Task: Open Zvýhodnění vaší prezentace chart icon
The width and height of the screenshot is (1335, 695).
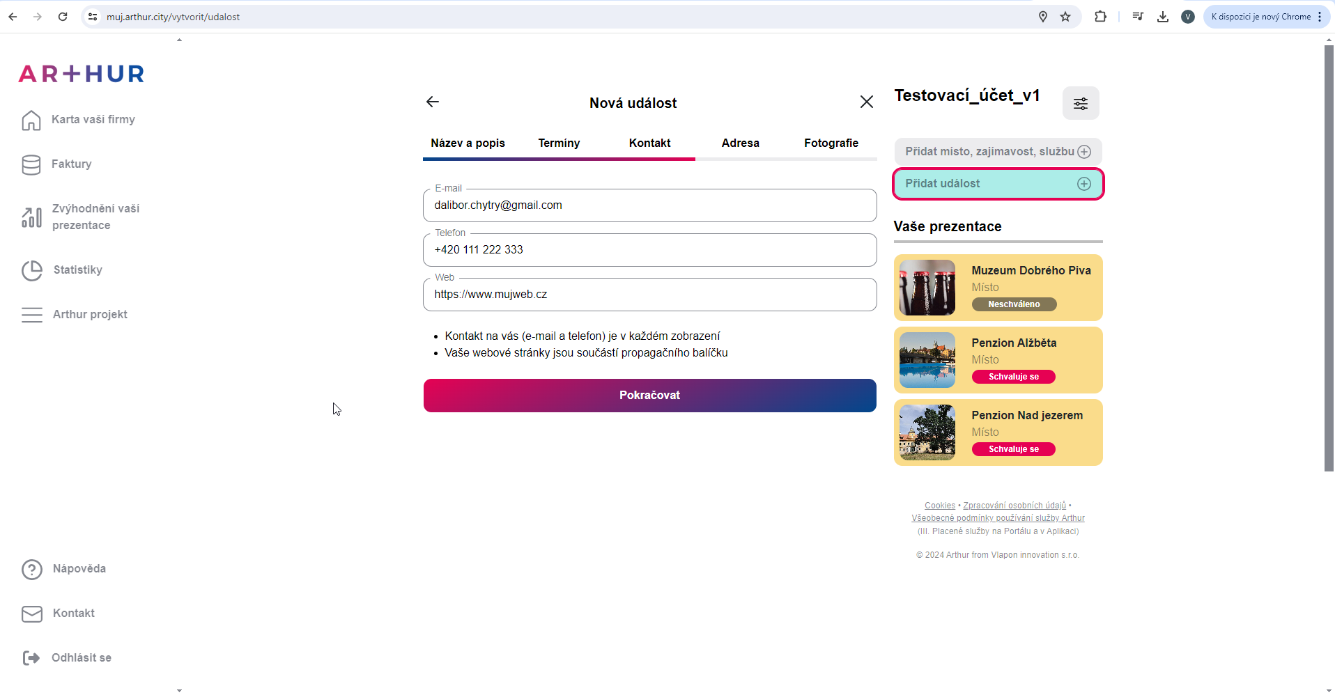Action: click(31, 217)
